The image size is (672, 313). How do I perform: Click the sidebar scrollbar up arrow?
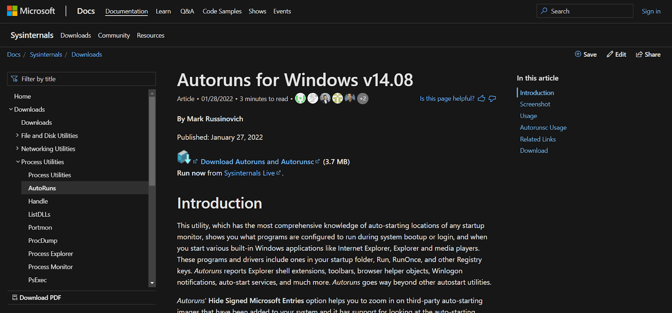(x=152, y=93)
